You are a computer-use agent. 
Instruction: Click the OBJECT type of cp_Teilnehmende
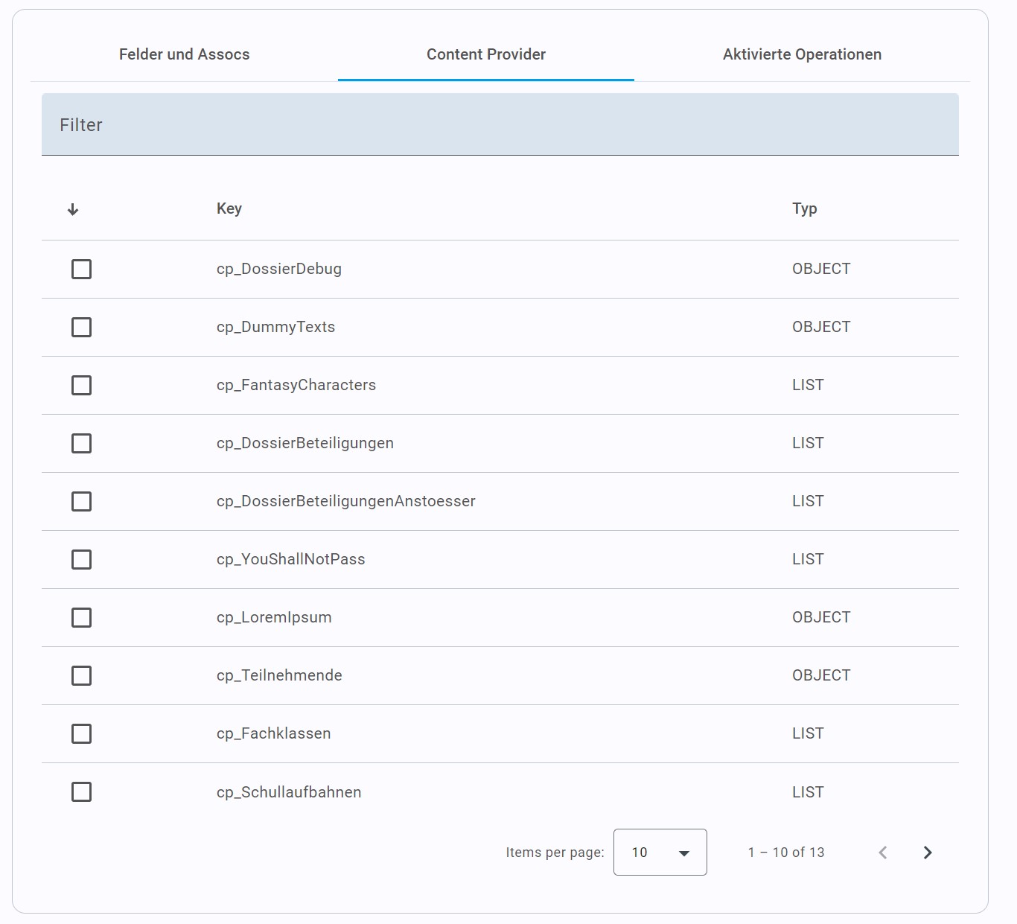tap(821, 675)
